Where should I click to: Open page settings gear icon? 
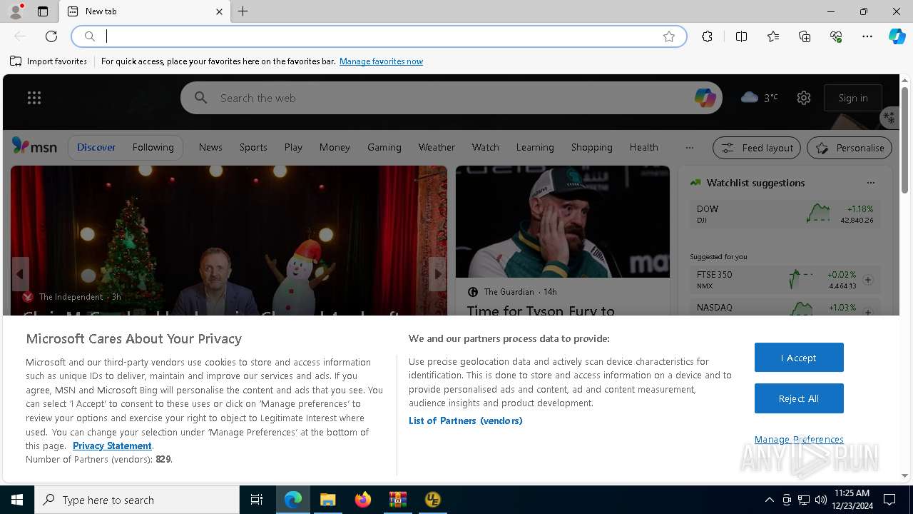(x=804, y=98)
